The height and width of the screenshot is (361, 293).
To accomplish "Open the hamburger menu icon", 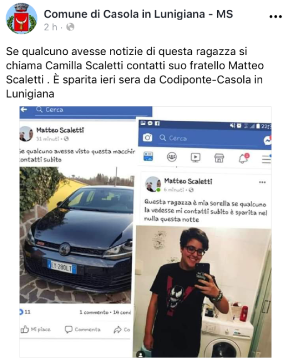I will 266,159.
